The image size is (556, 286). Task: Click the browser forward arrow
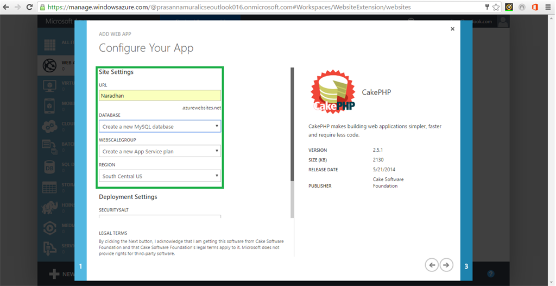click(18, 7)
